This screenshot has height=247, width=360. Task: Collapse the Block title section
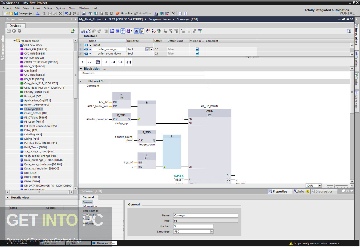(x=81, y=69)
